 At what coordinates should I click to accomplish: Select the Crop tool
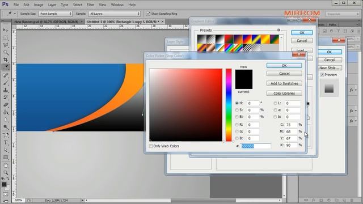point(6,59)
